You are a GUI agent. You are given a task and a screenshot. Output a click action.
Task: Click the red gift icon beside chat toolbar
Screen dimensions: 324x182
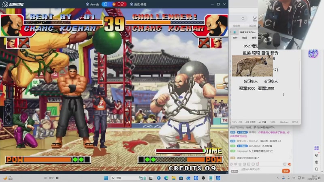[289, 164]
